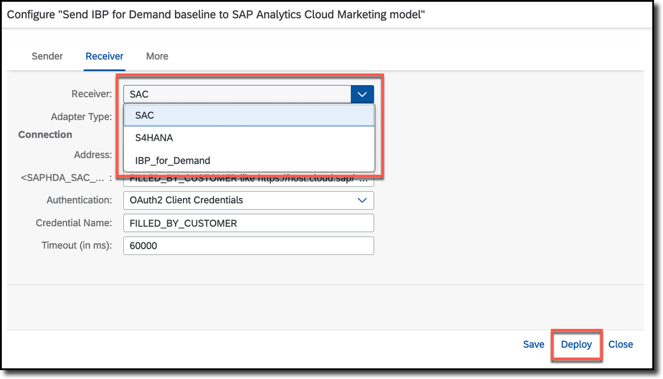Collapse the Receiver dropdown arrow
Screen dimensions: 663x379
click(362, 94)
